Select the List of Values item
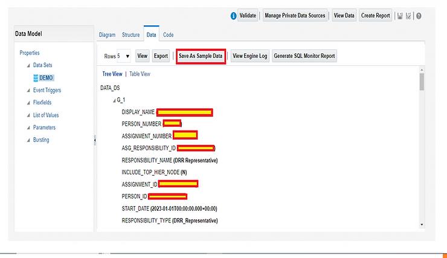 click(x=46, y=115)
